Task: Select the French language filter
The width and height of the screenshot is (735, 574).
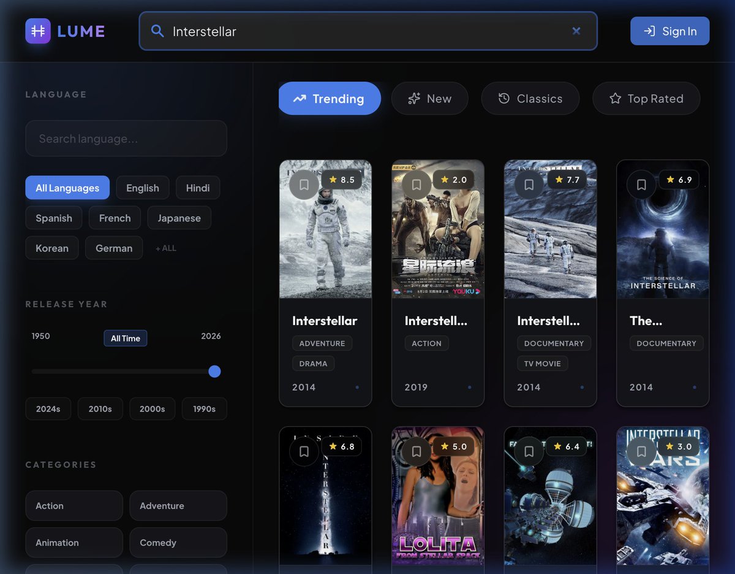Action: click(115, 218)
